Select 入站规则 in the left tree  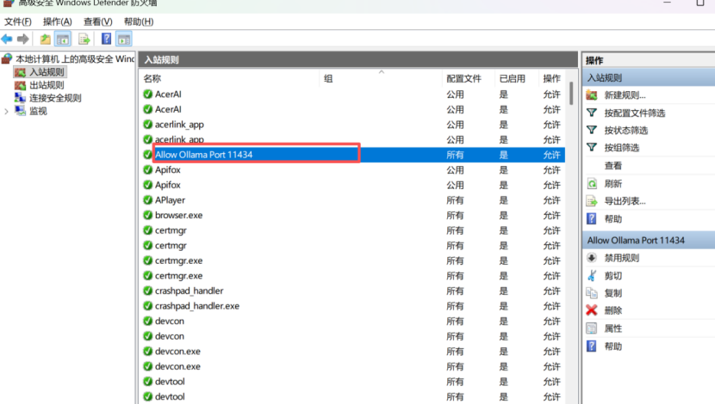pyautogui.click(x=47, y=72)
